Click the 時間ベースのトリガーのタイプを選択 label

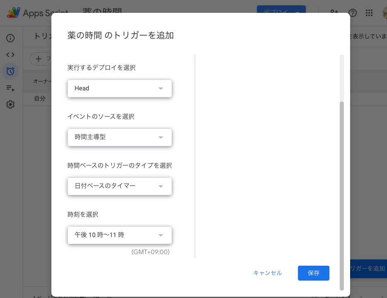coord(120,165)
